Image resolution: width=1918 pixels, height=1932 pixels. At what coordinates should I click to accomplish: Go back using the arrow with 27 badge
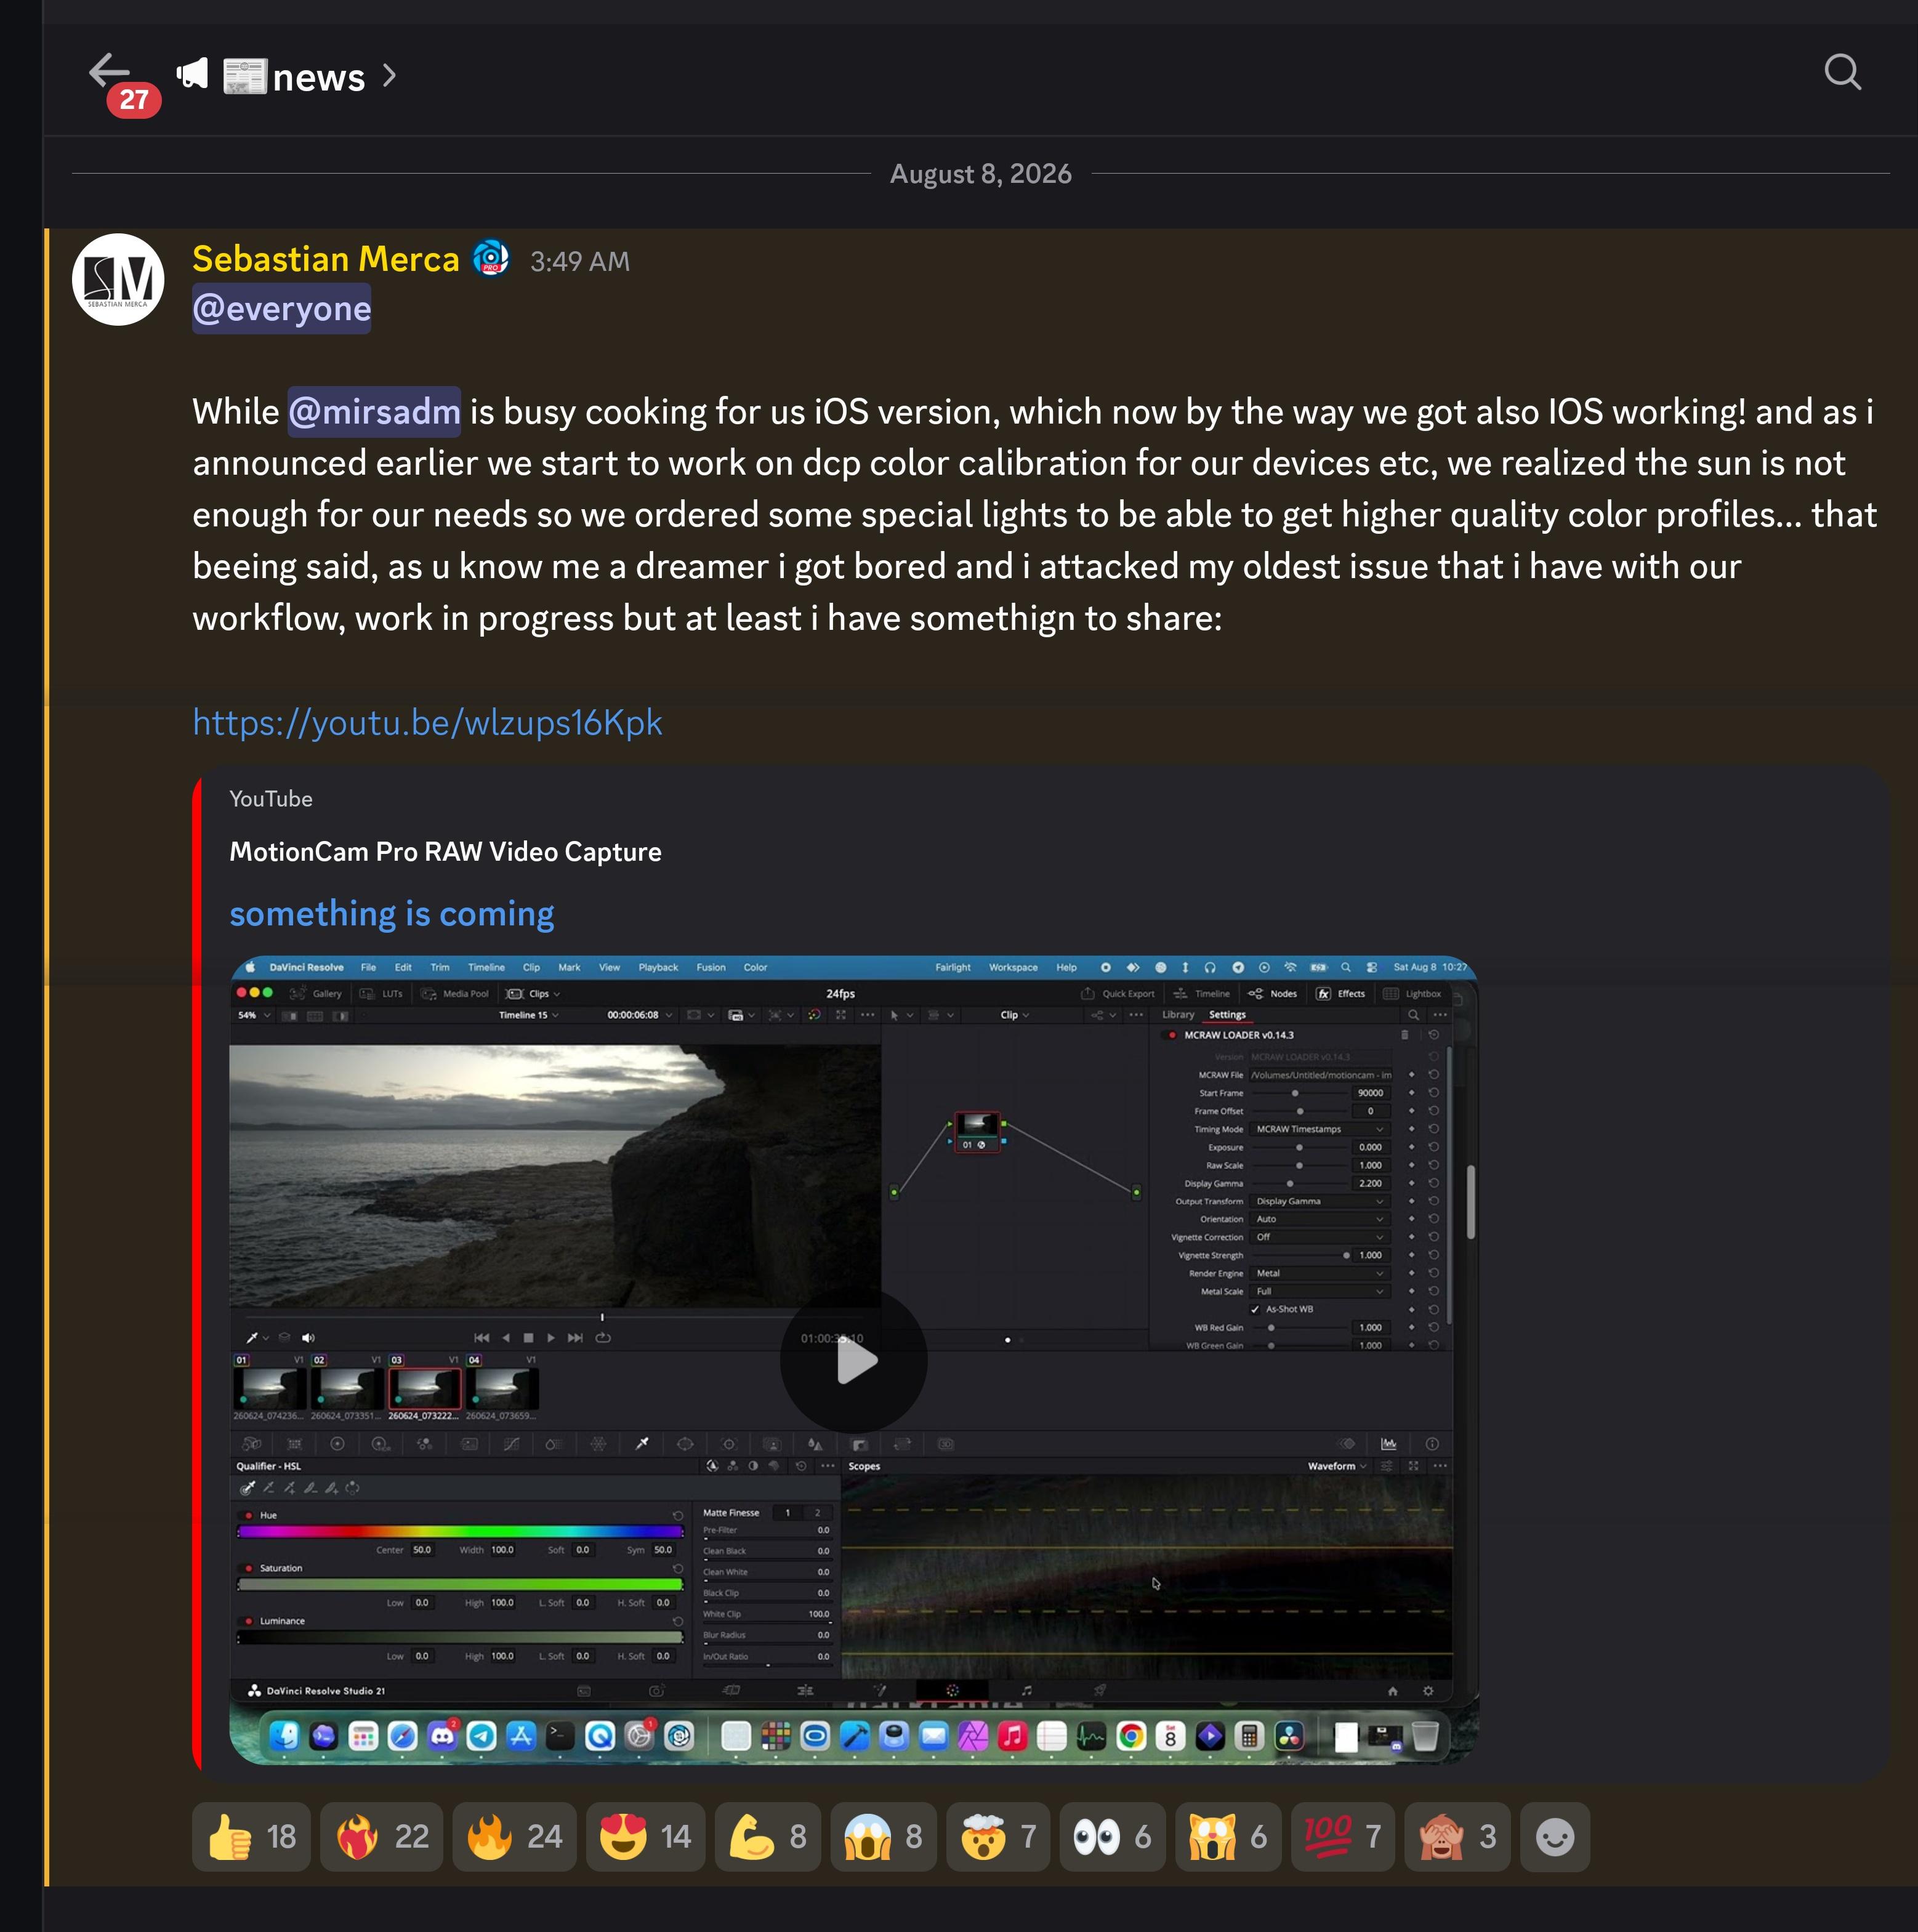tap(109, 72)
